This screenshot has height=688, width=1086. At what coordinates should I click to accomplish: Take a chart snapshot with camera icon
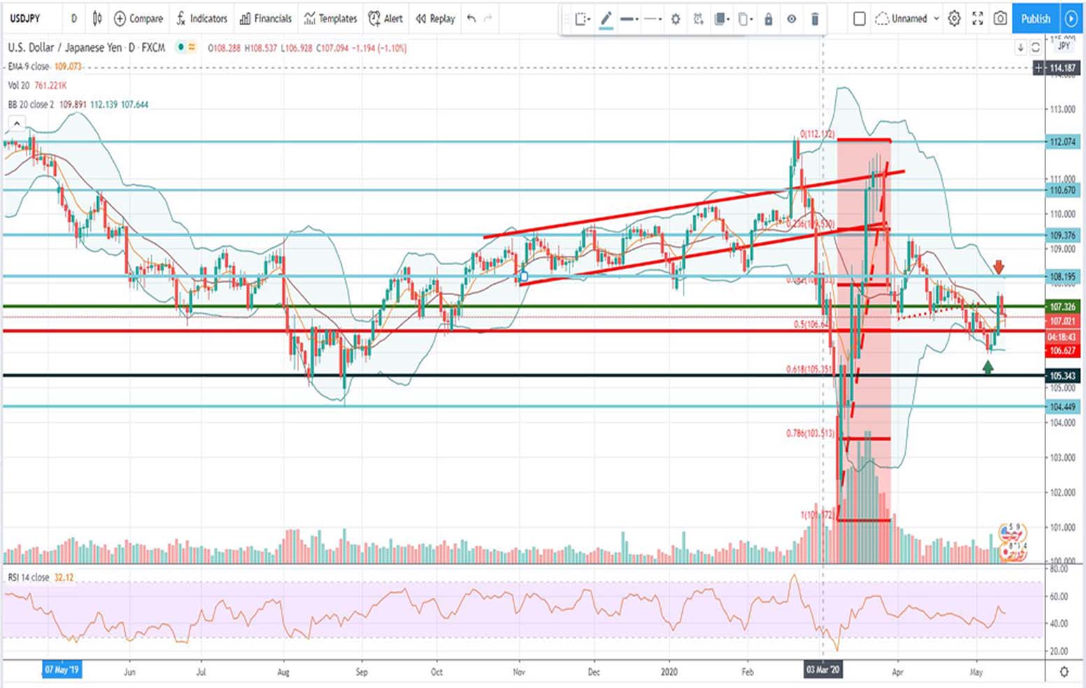coord(1000,19)
